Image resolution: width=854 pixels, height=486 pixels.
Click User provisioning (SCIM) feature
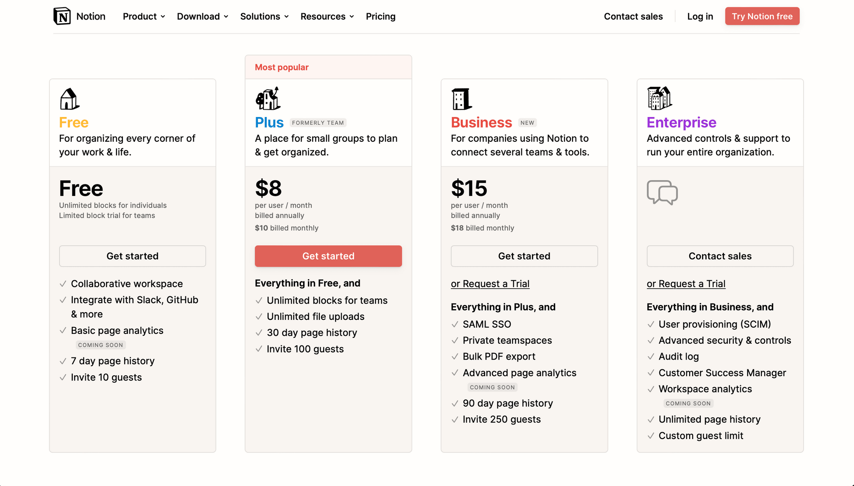715,325
